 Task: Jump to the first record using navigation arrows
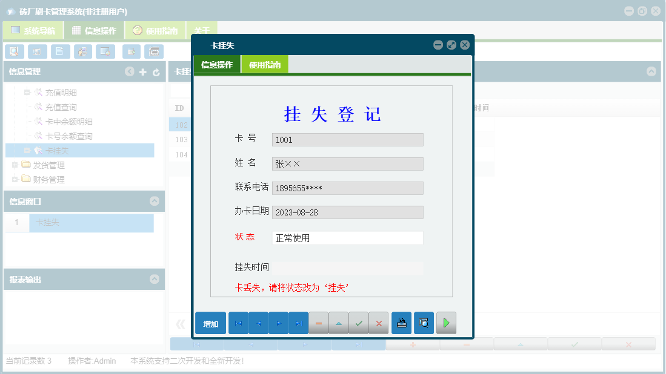click(238, 323)
